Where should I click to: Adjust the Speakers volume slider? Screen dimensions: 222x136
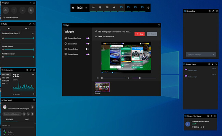click(19, 38)
